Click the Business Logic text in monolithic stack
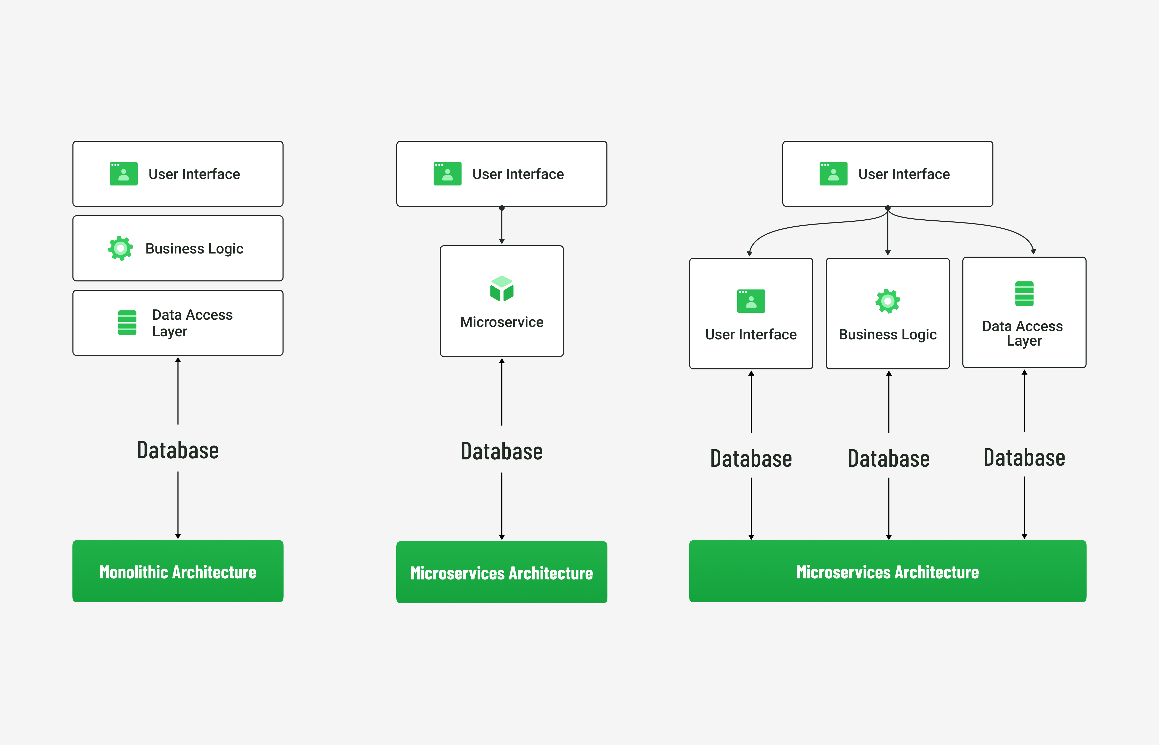This screenshot has height=745, width=1159. (194, 249)
